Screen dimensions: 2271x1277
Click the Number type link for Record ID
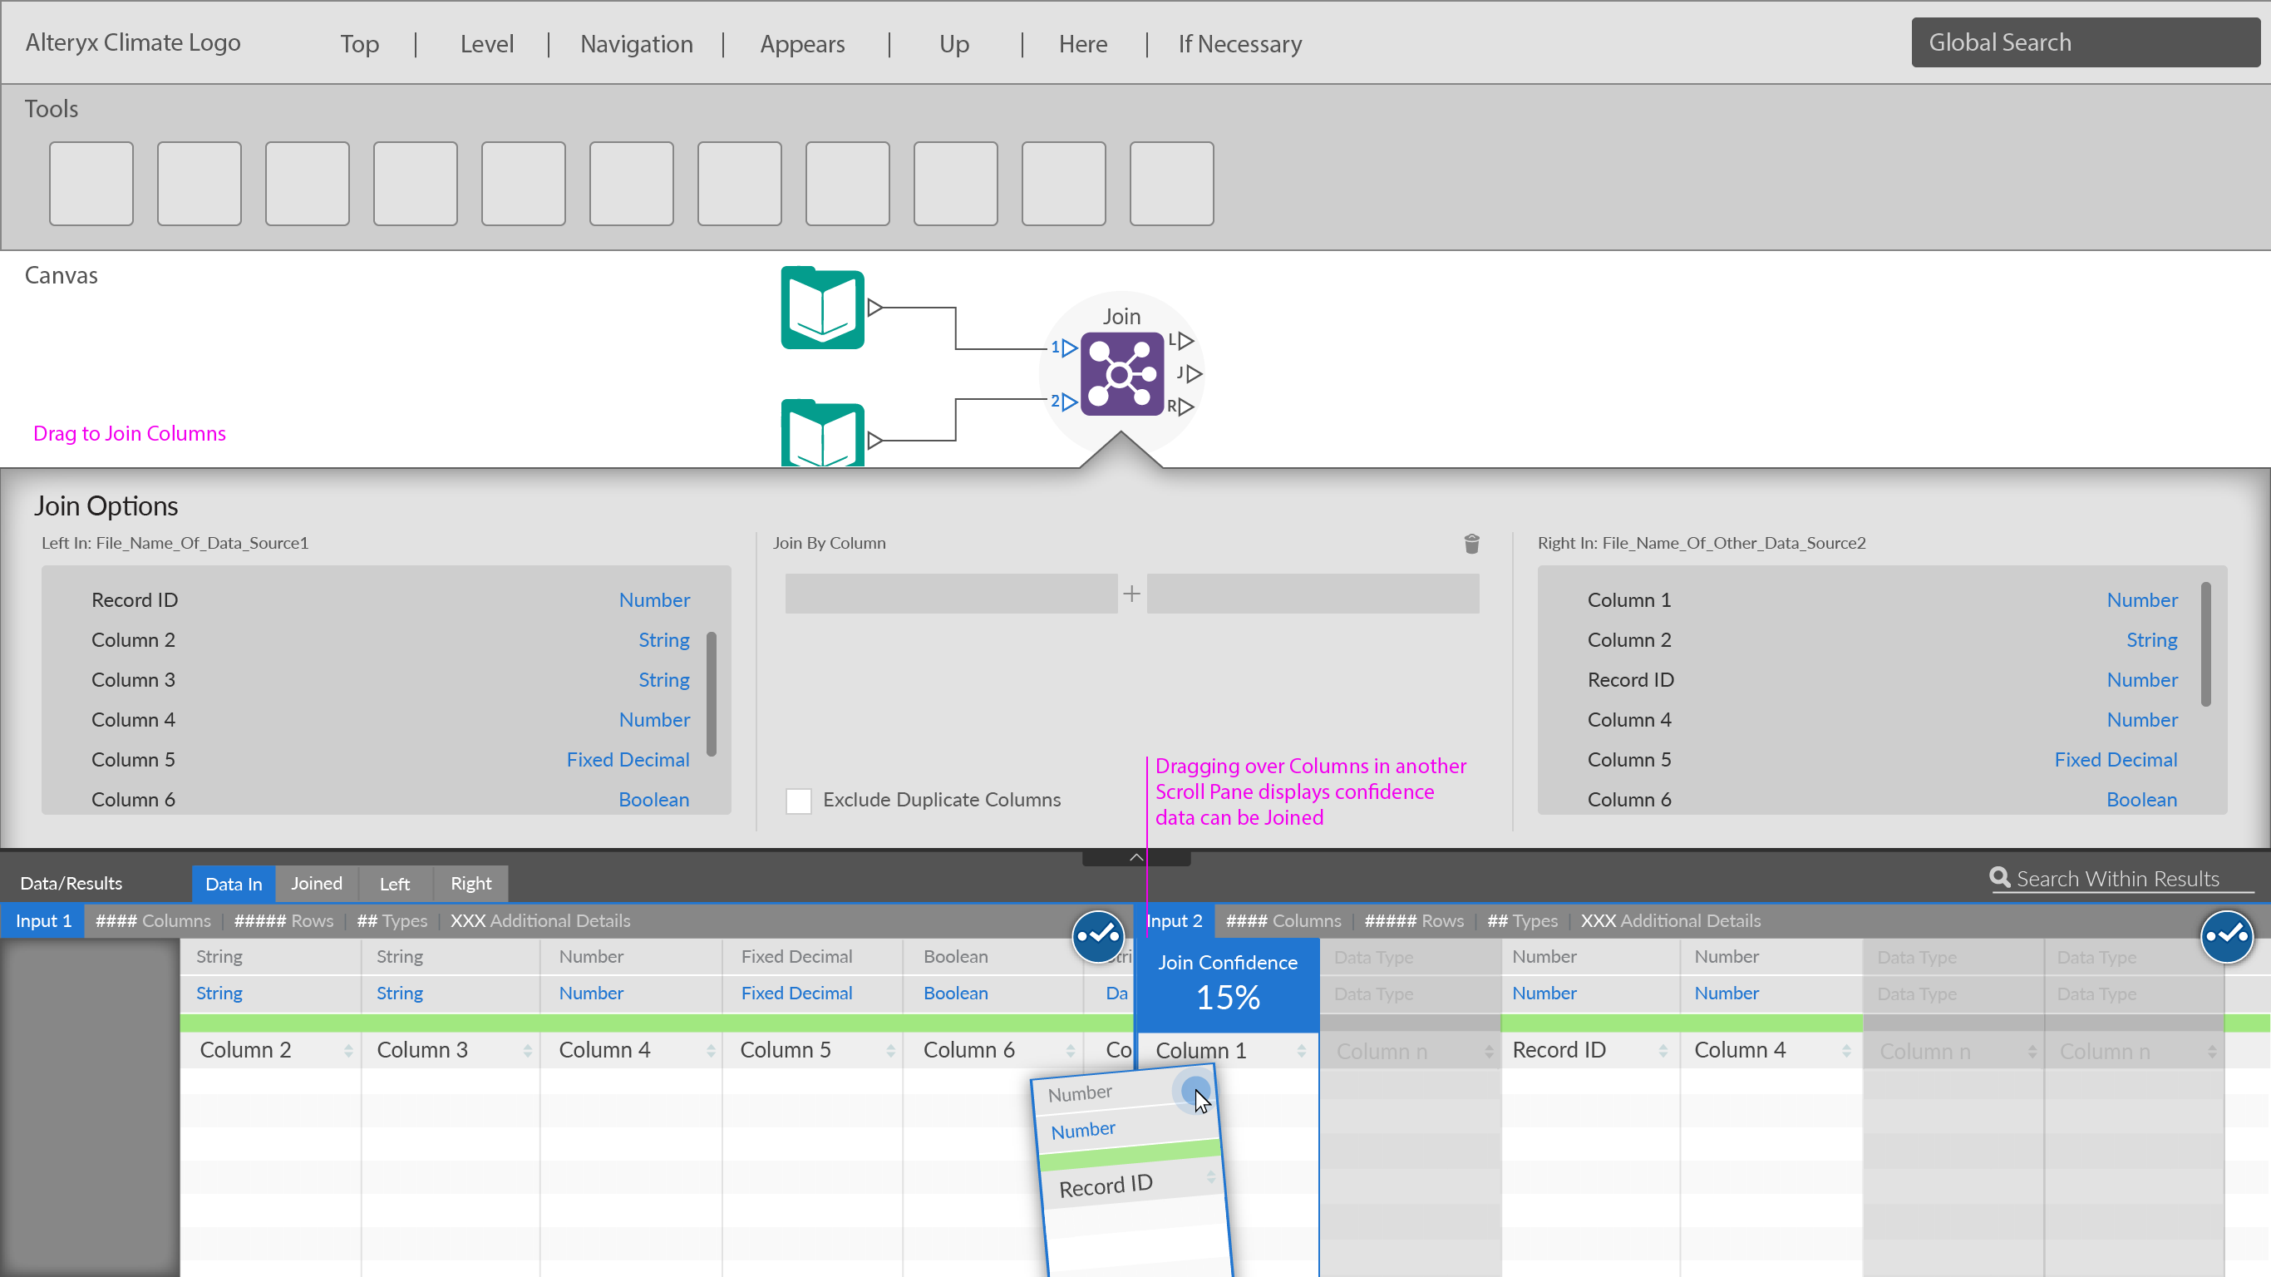pyautogui.click(x=654, y=599)
